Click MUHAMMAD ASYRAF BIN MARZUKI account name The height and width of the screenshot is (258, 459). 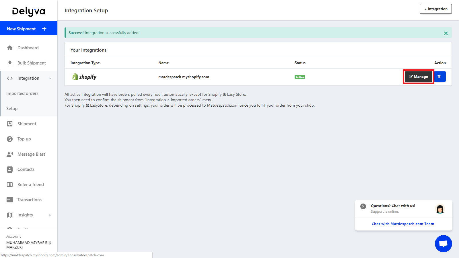(29, 245)
